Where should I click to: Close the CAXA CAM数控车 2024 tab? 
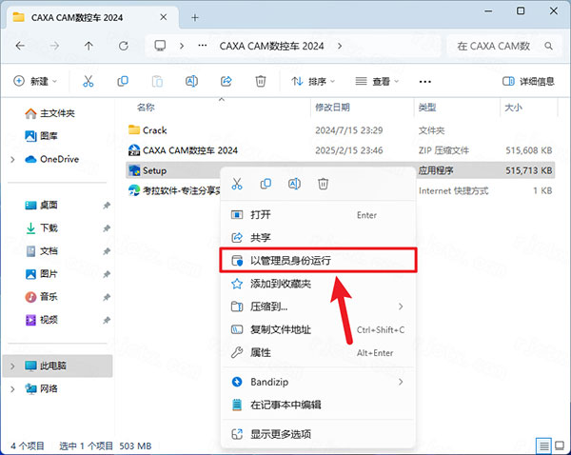[164, 17]
